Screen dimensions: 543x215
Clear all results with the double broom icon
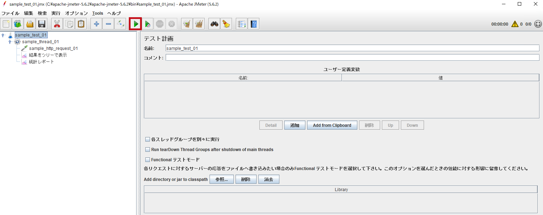pyautogui.click(x=199, y=24)
